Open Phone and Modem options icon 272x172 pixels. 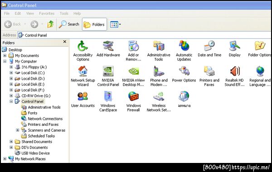159,71
